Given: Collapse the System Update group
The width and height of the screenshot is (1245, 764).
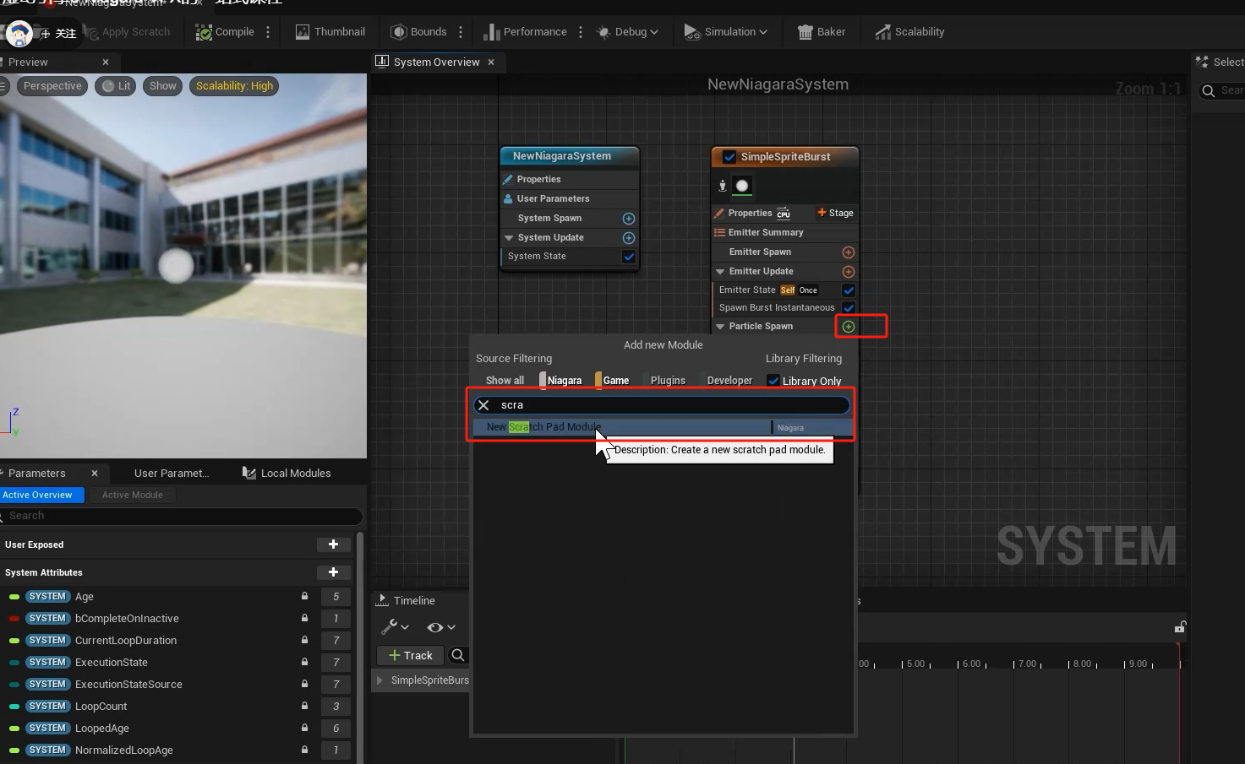Looking at the screenshot, I should 509,238.
